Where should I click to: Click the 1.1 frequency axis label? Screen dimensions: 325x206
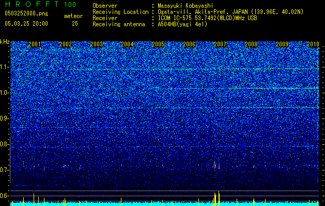click(4, 67)
